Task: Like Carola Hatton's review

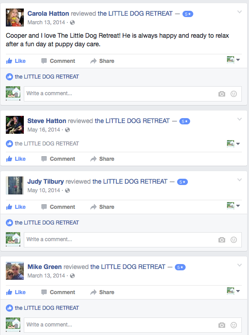Action: 16,61
